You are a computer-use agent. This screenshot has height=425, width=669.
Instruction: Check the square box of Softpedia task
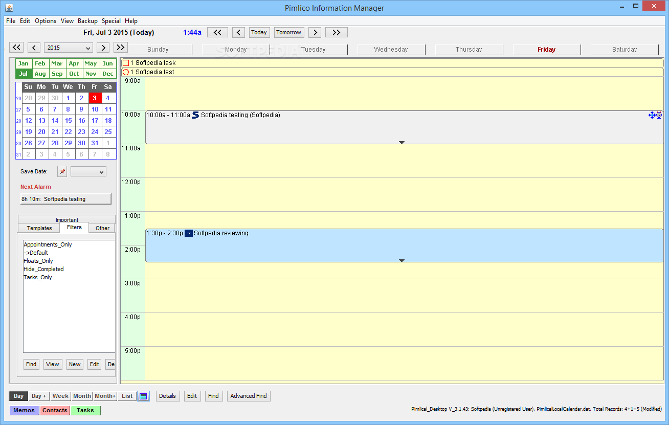pos(126,63)
